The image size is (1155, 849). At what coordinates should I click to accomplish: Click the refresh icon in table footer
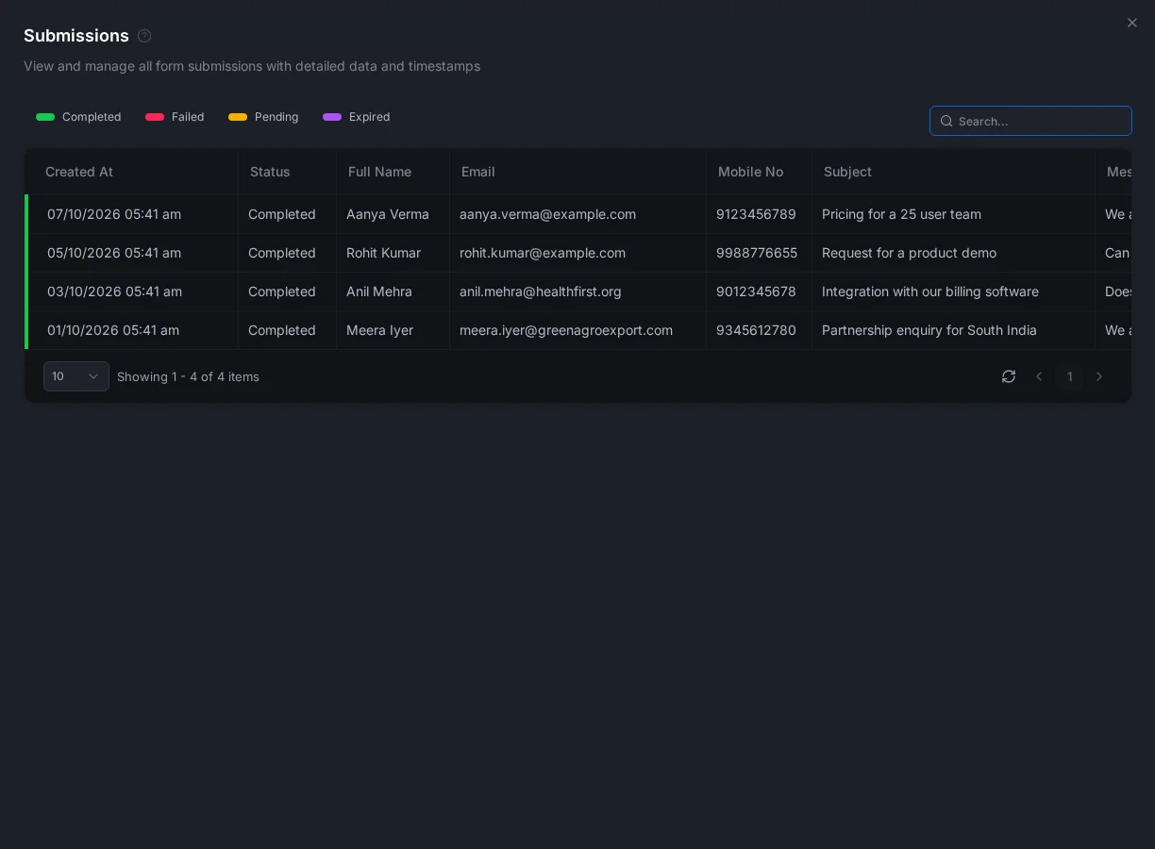point(1009,376)
